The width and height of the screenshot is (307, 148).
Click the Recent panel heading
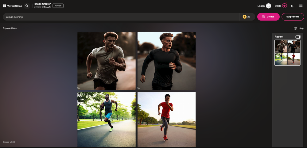(x=279, y=37)
